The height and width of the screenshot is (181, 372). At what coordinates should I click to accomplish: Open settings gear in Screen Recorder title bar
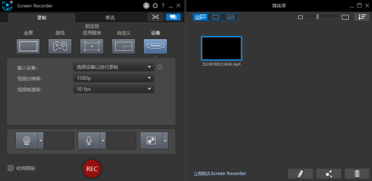(x=155, y=6)
